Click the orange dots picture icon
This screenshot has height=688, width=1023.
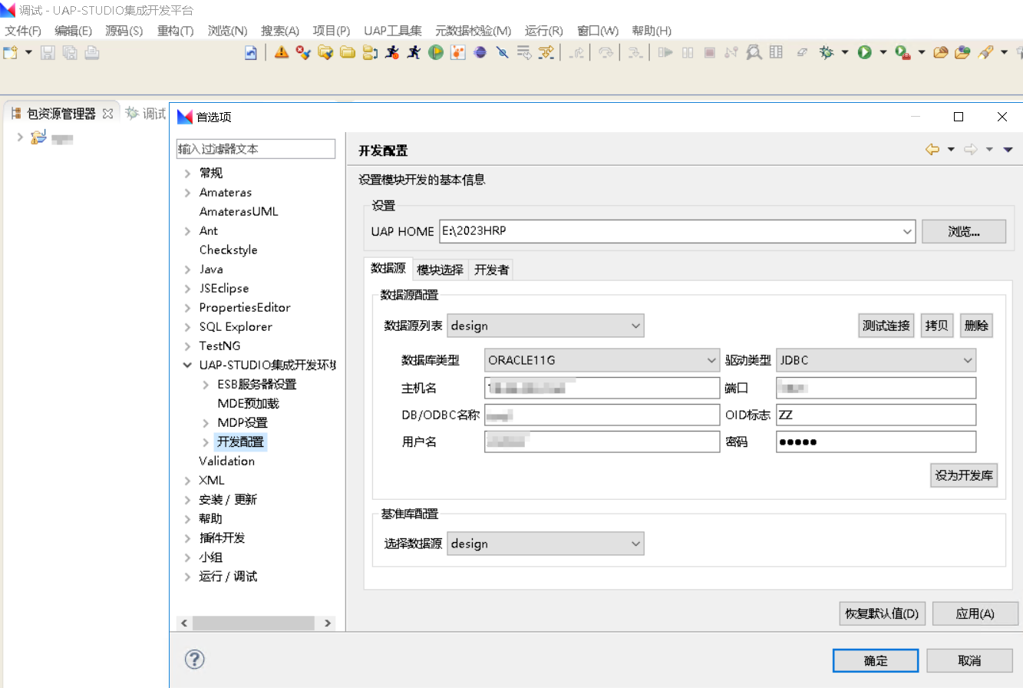click(458, 52)
